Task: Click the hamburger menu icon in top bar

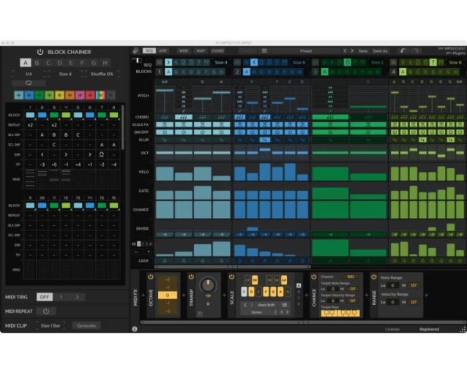Action: pyautogui.click(x=264, y=50)
